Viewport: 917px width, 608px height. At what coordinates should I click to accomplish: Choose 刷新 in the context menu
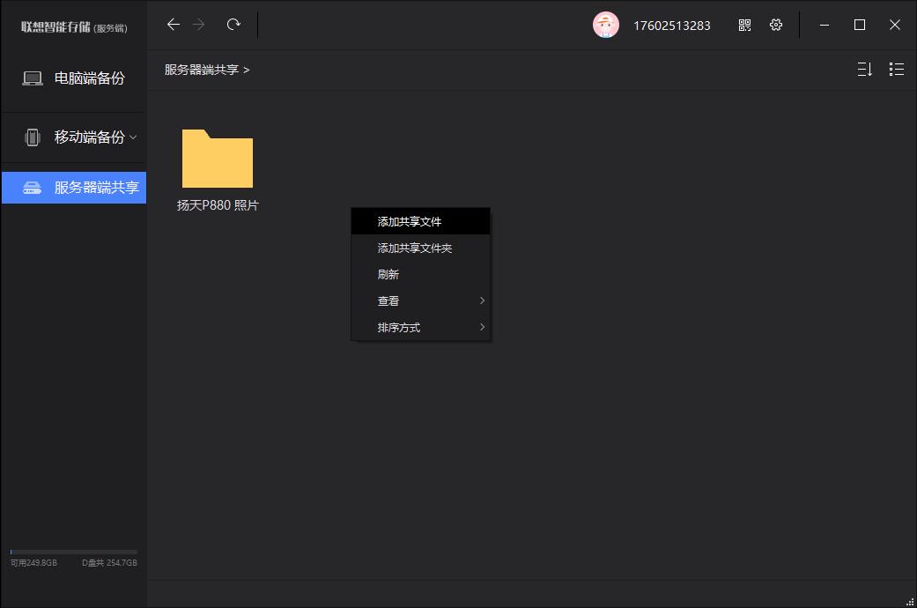point(388,274)
